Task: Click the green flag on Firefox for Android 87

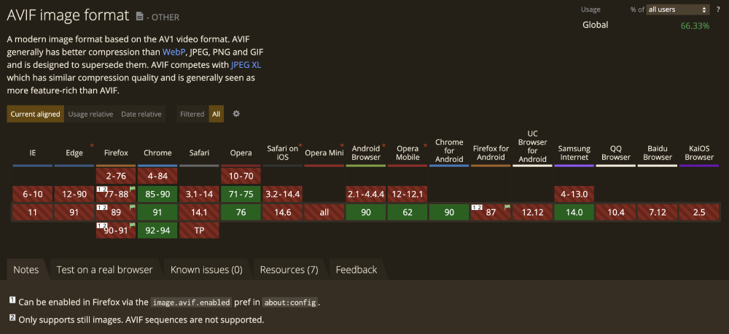Action: (x=507, y=207)
